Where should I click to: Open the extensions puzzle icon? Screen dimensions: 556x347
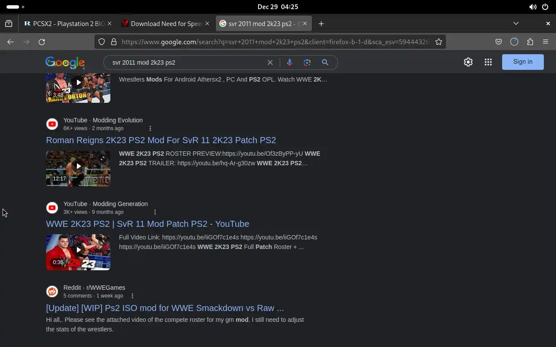coord(530,42)
